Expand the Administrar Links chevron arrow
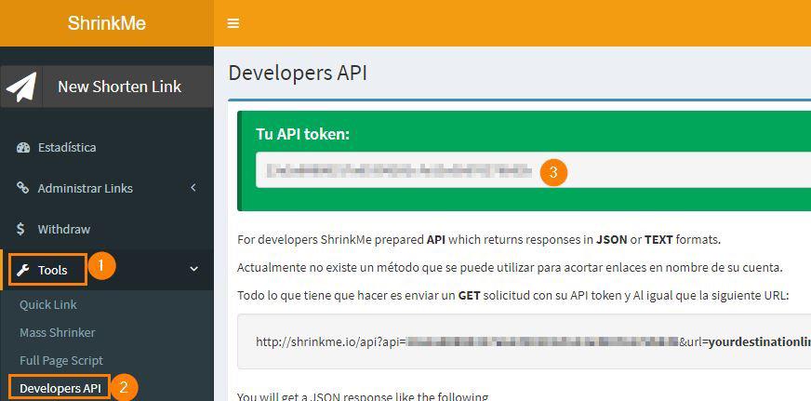This screenshot has width=811, height=401. 193,187
